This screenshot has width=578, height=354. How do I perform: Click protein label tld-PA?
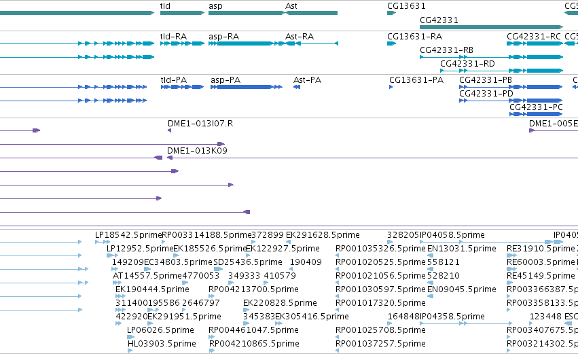pos(174,80)
